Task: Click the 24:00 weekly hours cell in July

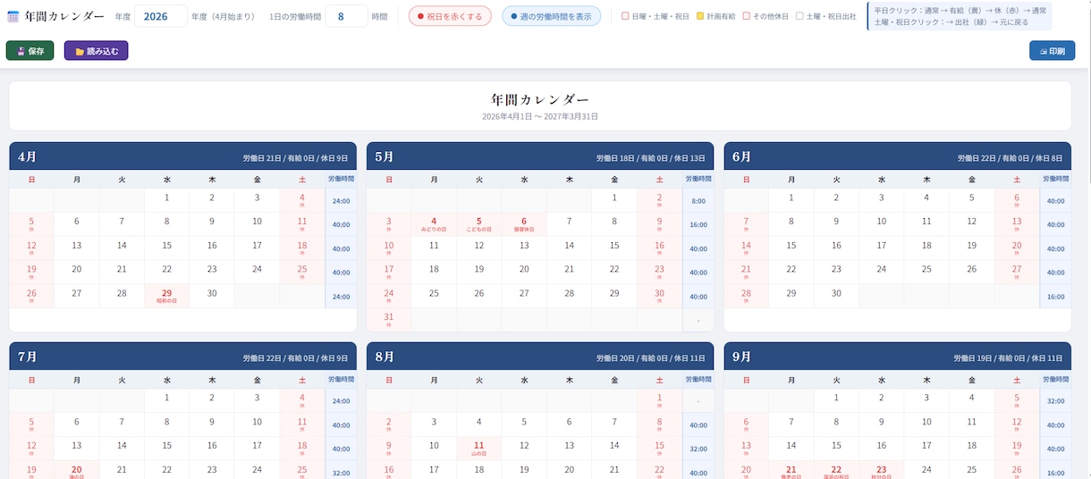Action: (x=341, y=400)
